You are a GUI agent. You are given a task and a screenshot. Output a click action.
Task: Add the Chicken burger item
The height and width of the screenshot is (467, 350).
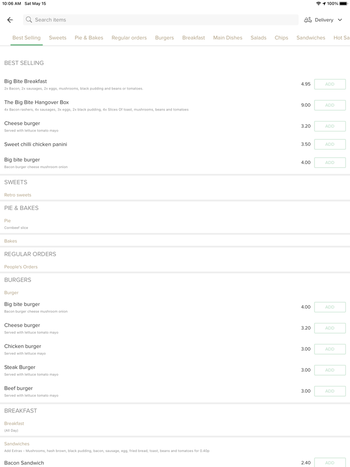point(329,349)
